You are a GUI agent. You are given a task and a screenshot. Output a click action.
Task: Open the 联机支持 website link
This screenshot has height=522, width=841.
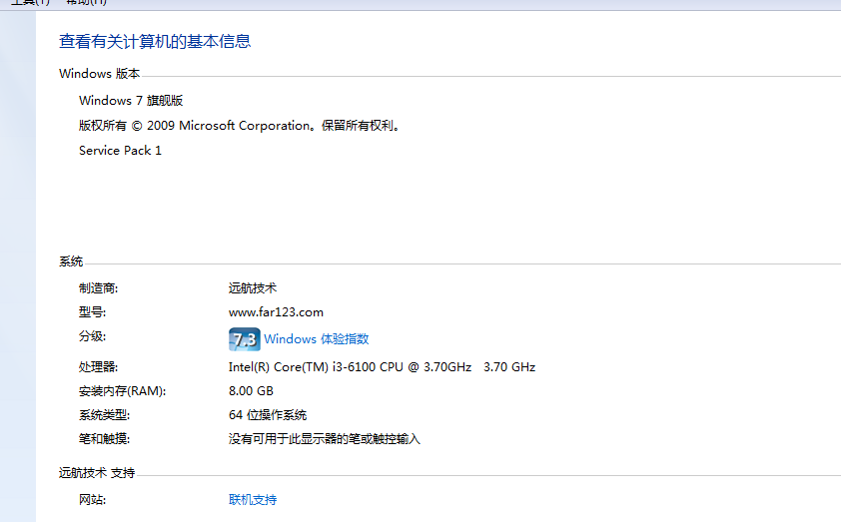point(253,499)
